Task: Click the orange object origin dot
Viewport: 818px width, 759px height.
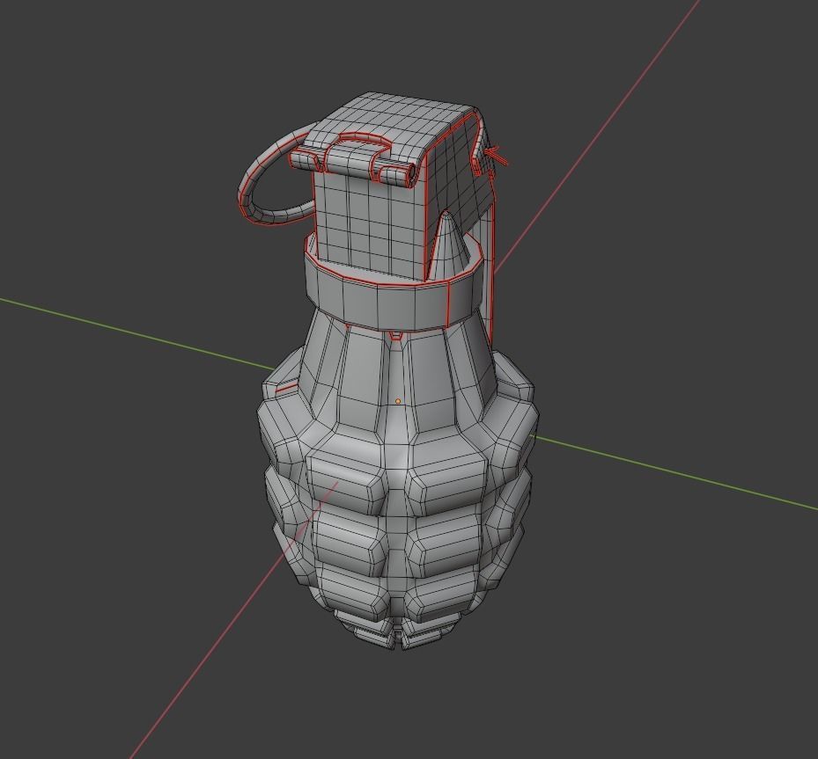Action: pyautogui.click(x=398, y=401)
